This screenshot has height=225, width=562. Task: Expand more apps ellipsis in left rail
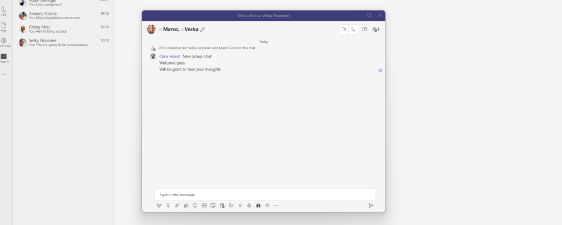(4, 74)
